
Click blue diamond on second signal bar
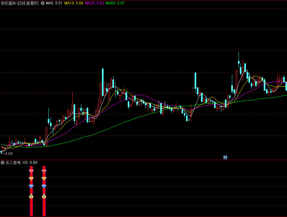click(x=44, y=186)
